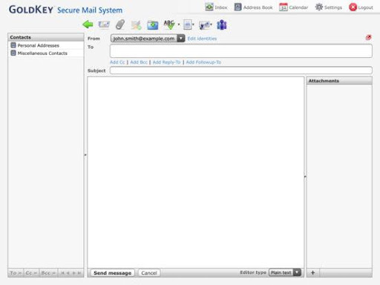This screenshot has height=285, width=380.
Task: Click the red detach window icon
Action: point(368,37)
